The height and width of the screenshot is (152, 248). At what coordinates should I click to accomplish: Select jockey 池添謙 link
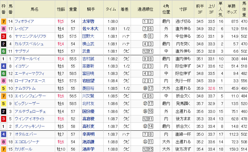[x=88, y=142]
